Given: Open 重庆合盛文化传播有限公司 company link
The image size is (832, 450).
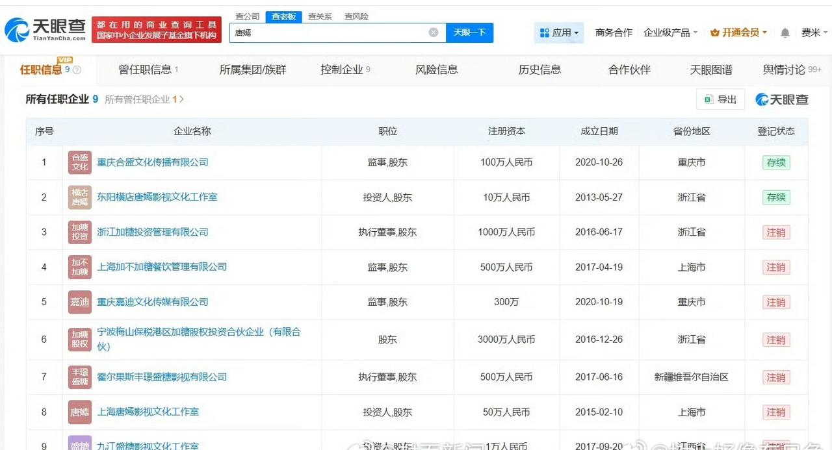Looking at the screenshot, I should coord(153,162).
